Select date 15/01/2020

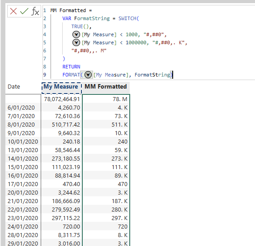coord(23,167)
